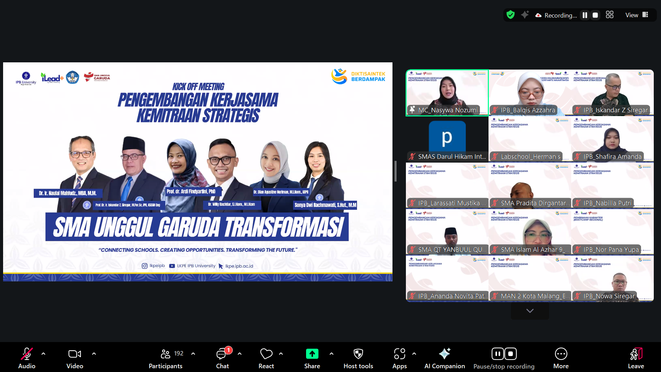The width and height of the screenshot is (661, 372).
Task: Open the Participants panel
Action: tap(166, 358)
